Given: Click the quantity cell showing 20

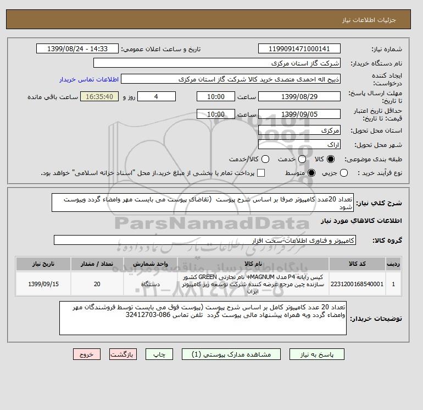Looking at the screenshot, I should (x=97, y=284).
